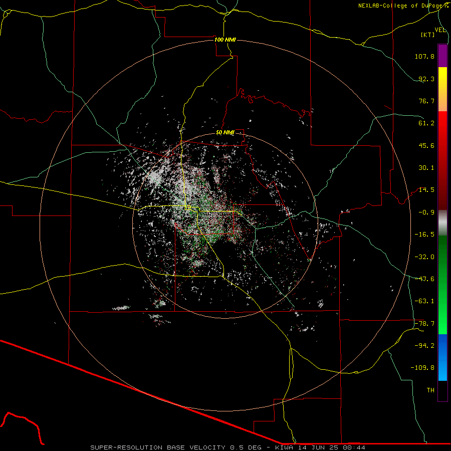Pick the yellow-orange segment of the velocity scale
The image size is (451, 451).
[x=442, y=89]
